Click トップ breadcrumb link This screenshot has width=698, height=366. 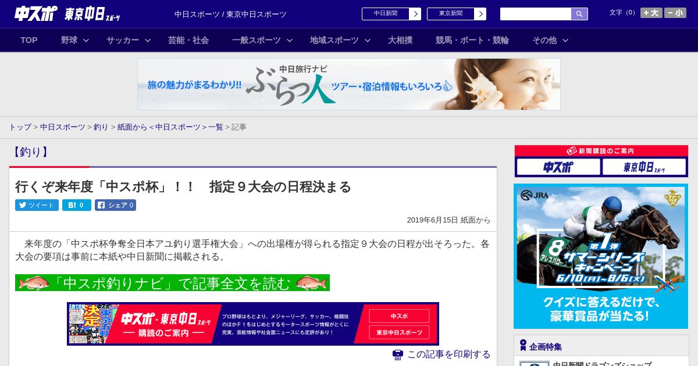pos(20,127)
